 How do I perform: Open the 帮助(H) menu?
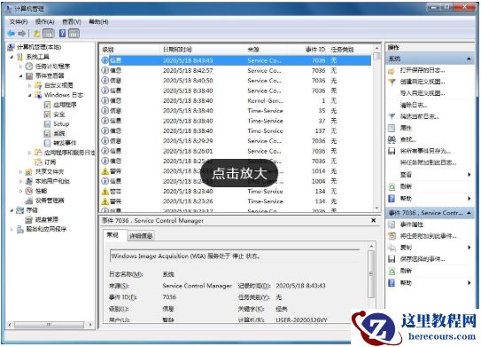point(98,22)
